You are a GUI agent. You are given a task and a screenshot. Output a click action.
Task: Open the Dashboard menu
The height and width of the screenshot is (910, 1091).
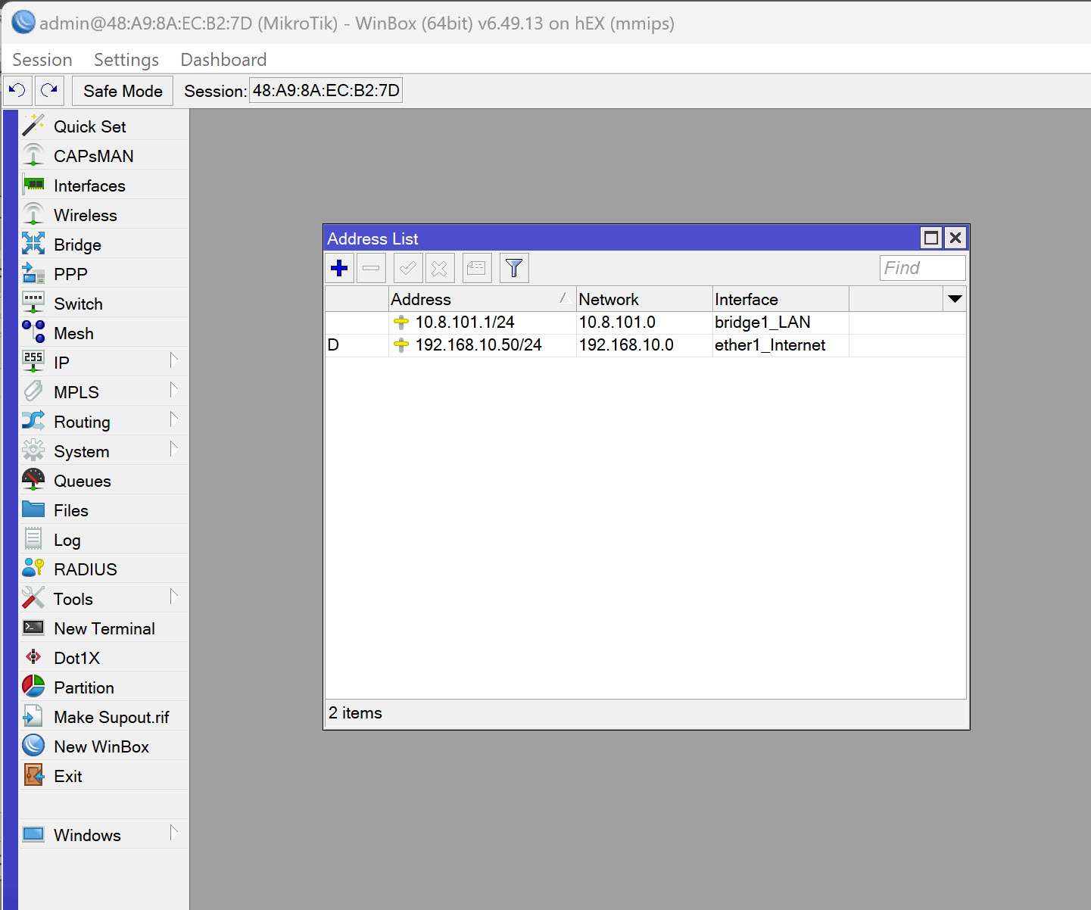click(223, 59)
